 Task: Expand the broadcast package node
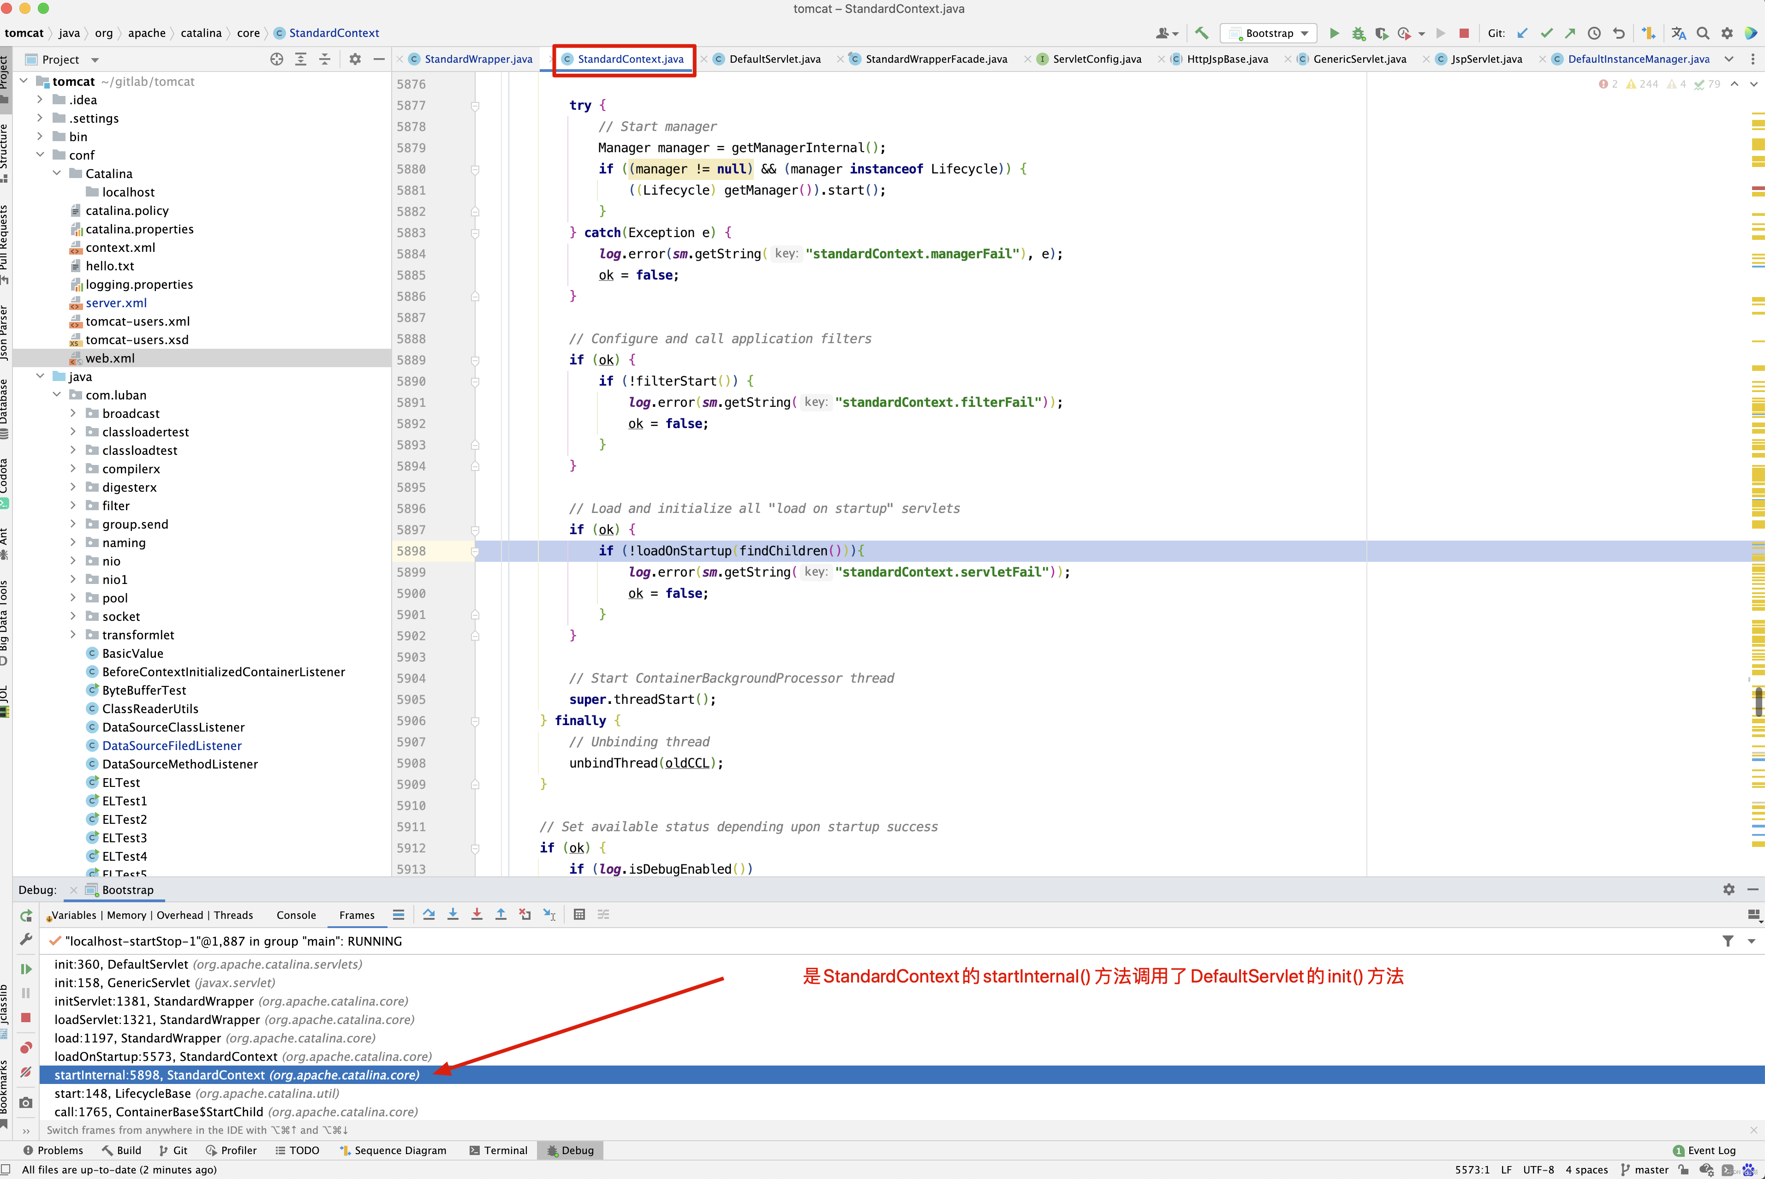[x=73, y=413]
